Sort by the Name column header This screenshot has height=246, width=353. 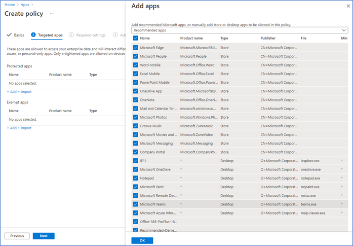[x=145, y=38]
